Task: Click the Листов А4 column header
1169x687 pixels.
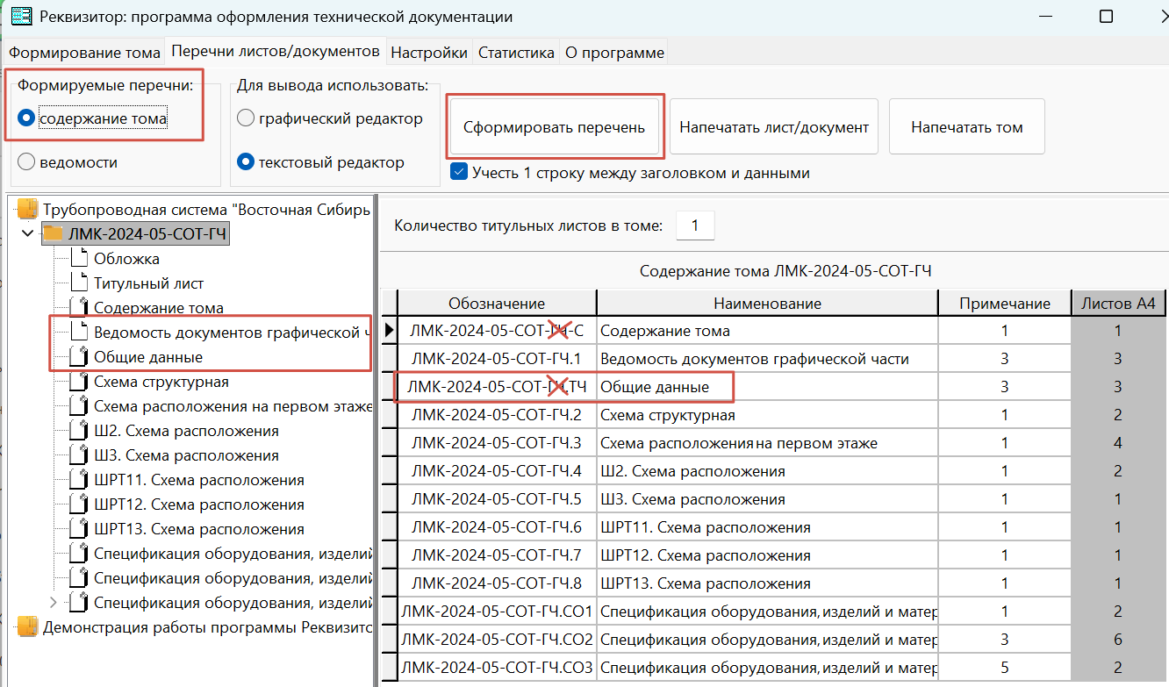Action: 1119,304
